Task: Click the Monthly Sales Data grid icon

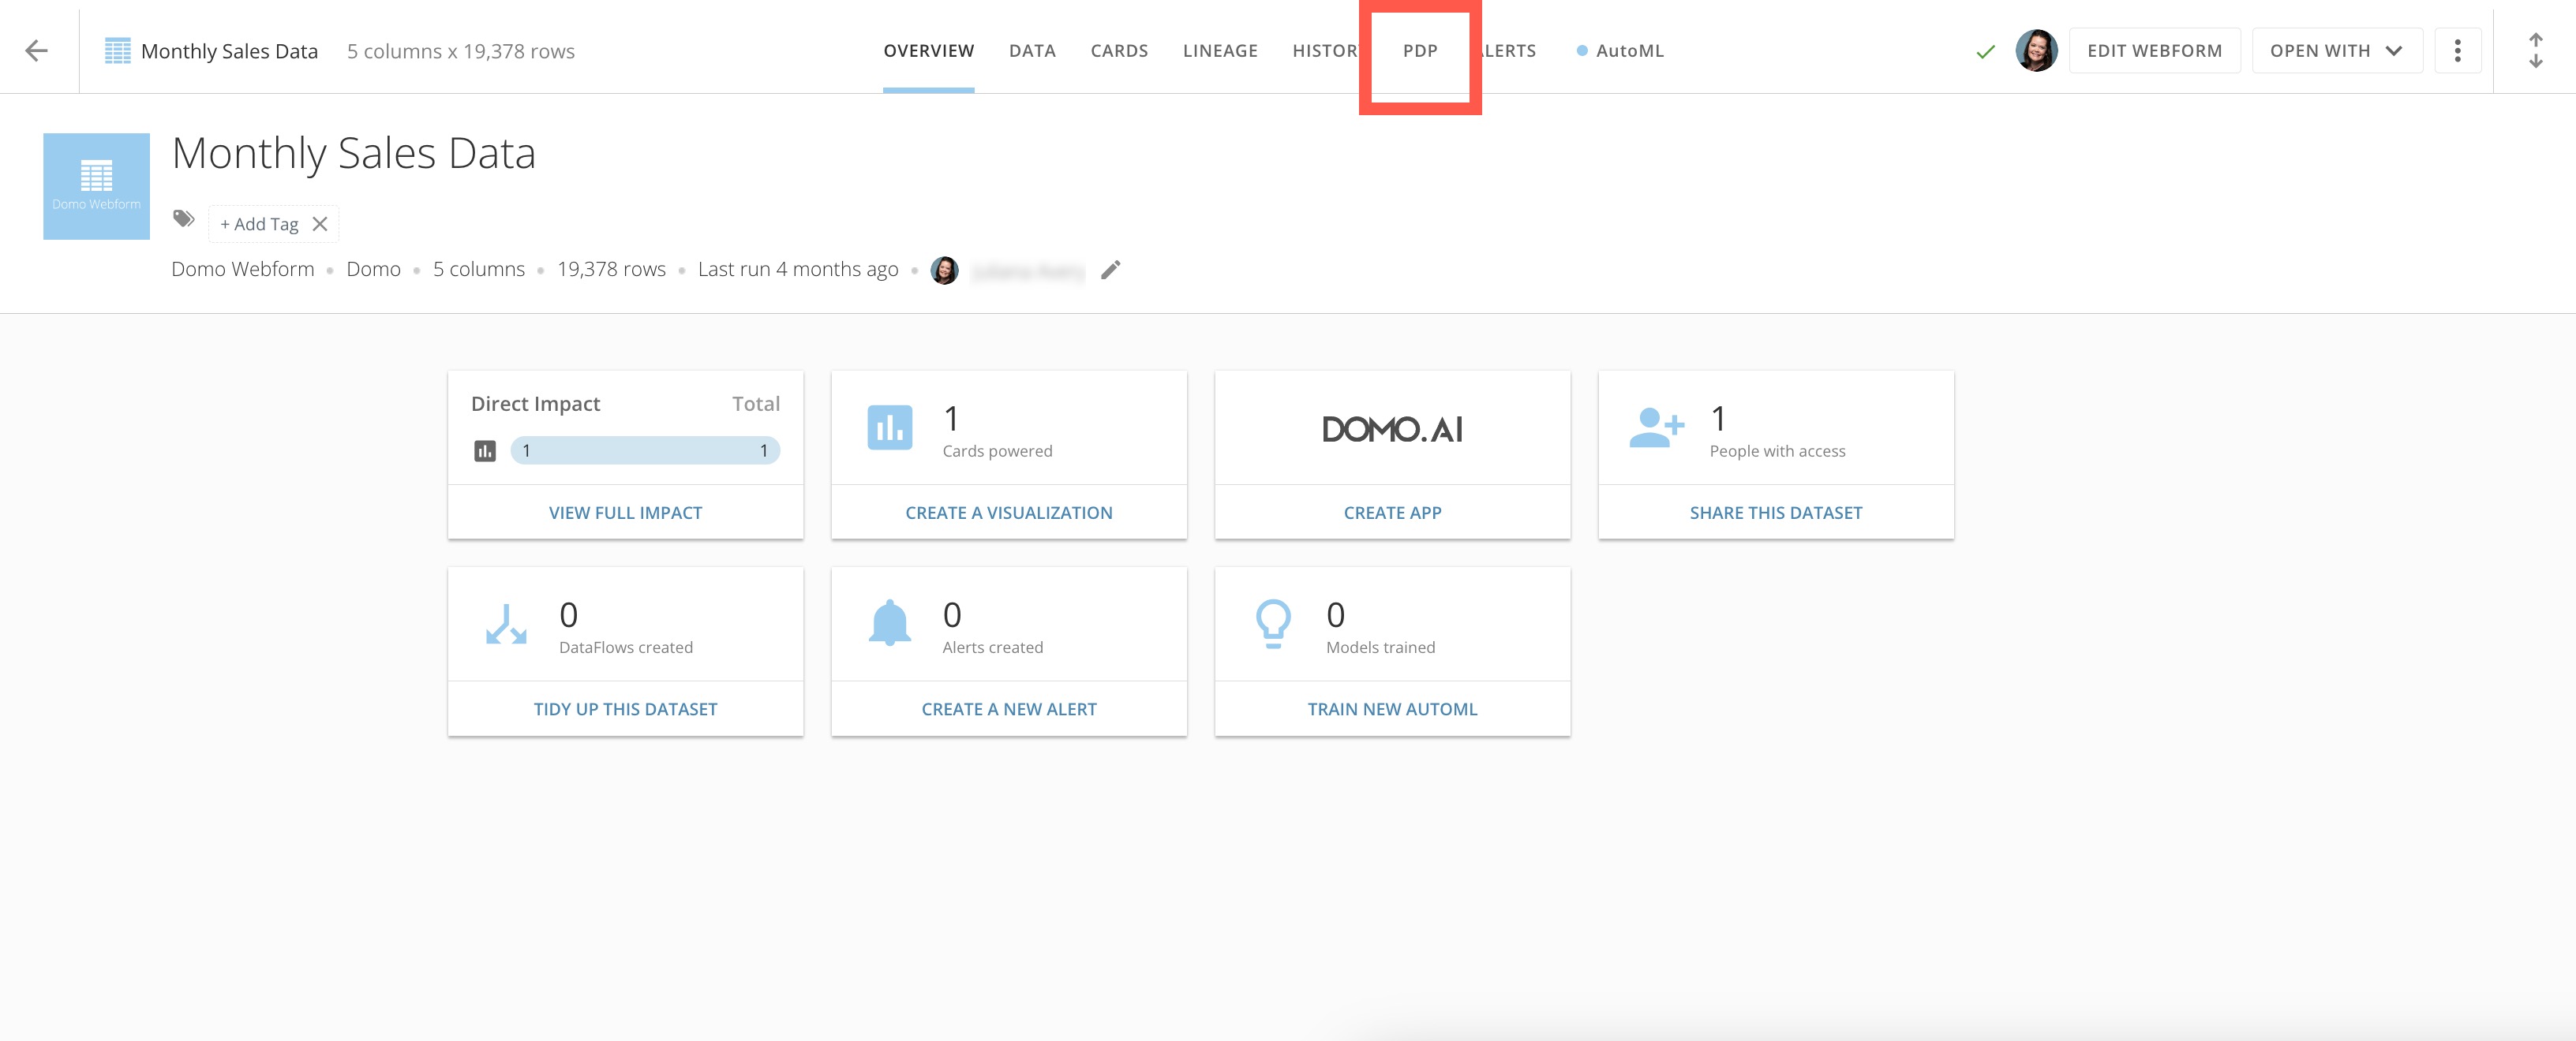Action: point(117,50)
